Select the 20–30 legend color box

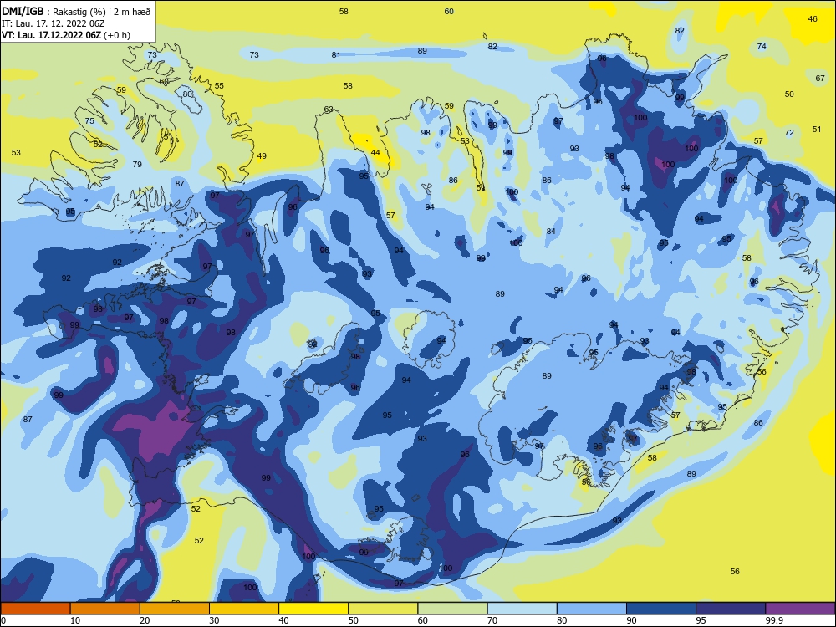(175, 609)
